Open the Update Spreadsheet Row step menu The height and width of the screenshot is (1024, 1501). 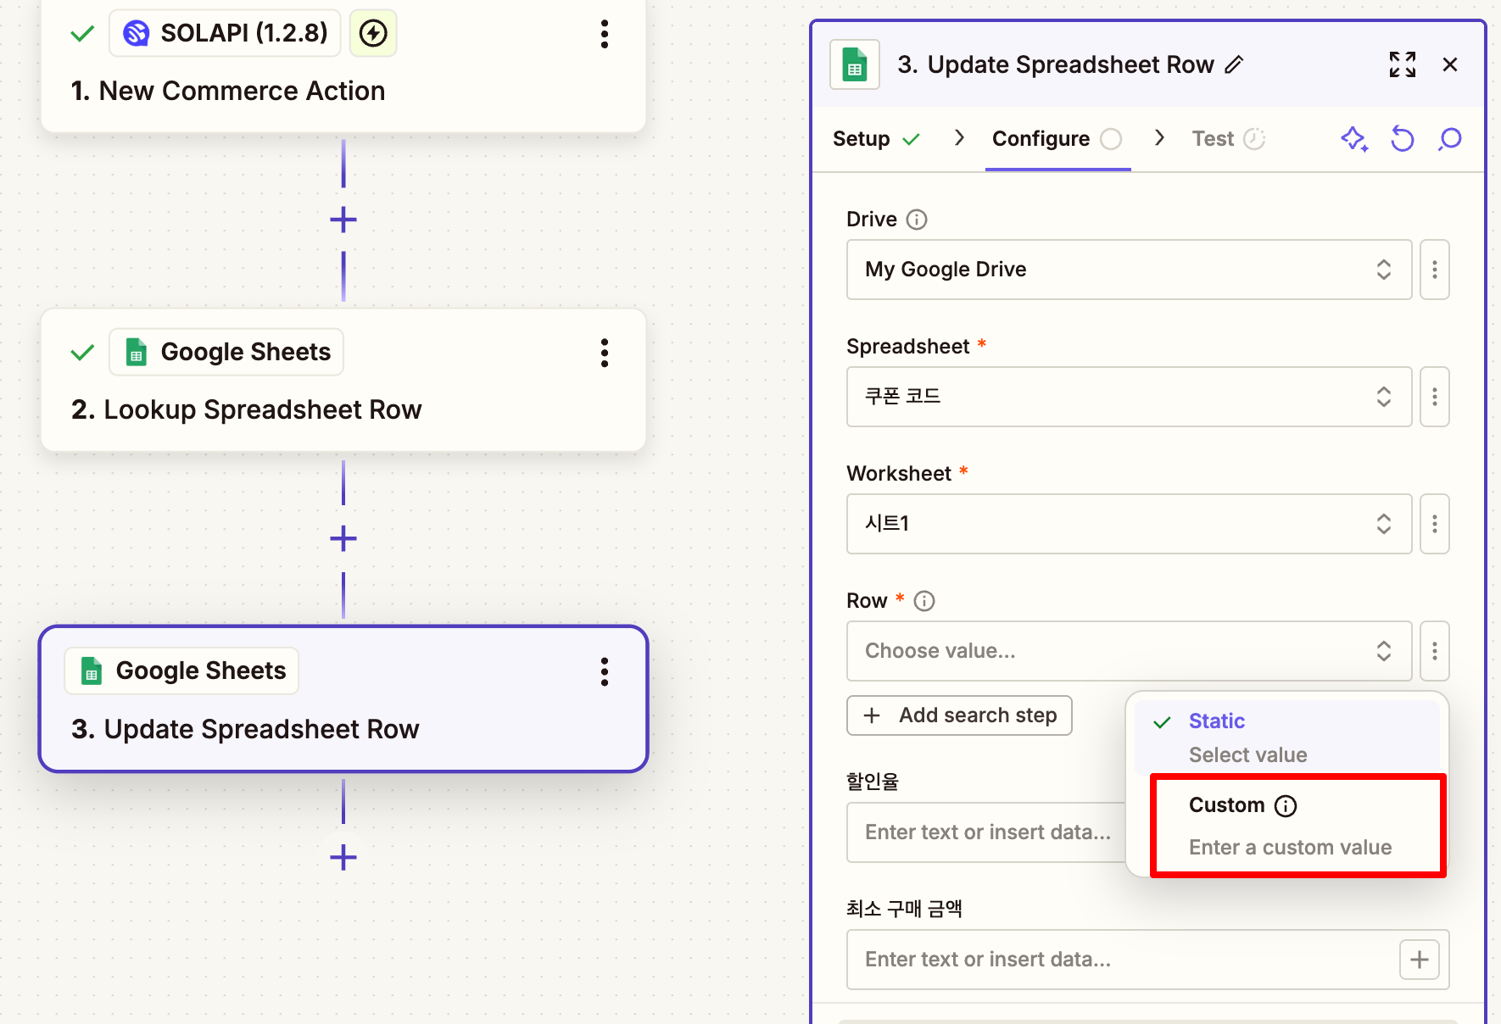[604, 671]
